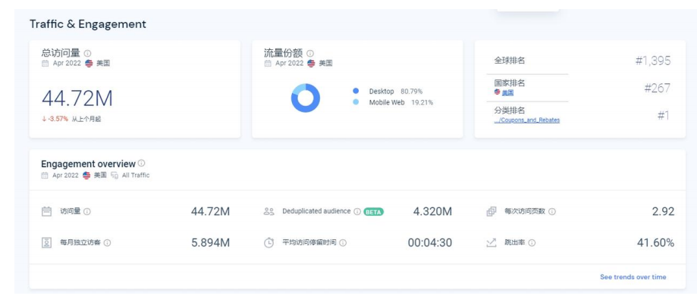Click the -3.57% change indicator
The height and width of the screenshot is (305, 697).
tap(55, 119)
